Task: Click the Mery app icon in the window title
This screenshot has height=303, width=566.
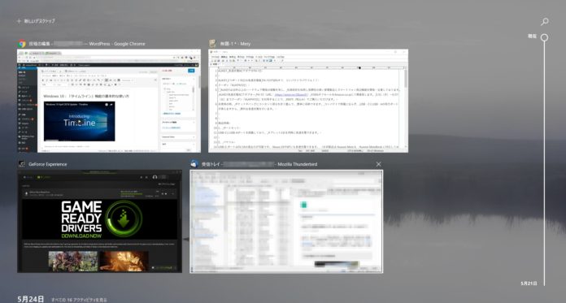Action: (x=212, y=44)
